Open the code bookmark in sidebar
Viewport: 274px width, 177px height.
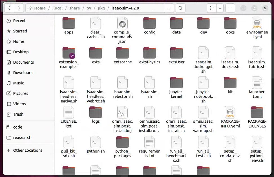(x=29, y=127)
